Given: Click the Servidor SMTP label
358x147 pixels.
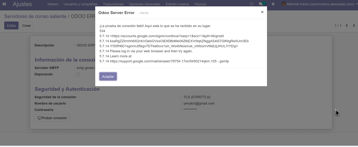Looking at the screenshot, I should pos(47,68).
